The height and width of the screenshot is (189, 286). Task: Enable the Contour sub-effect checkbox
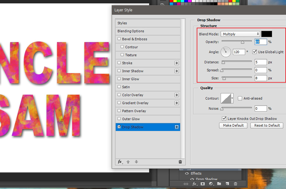coord(122,47)
